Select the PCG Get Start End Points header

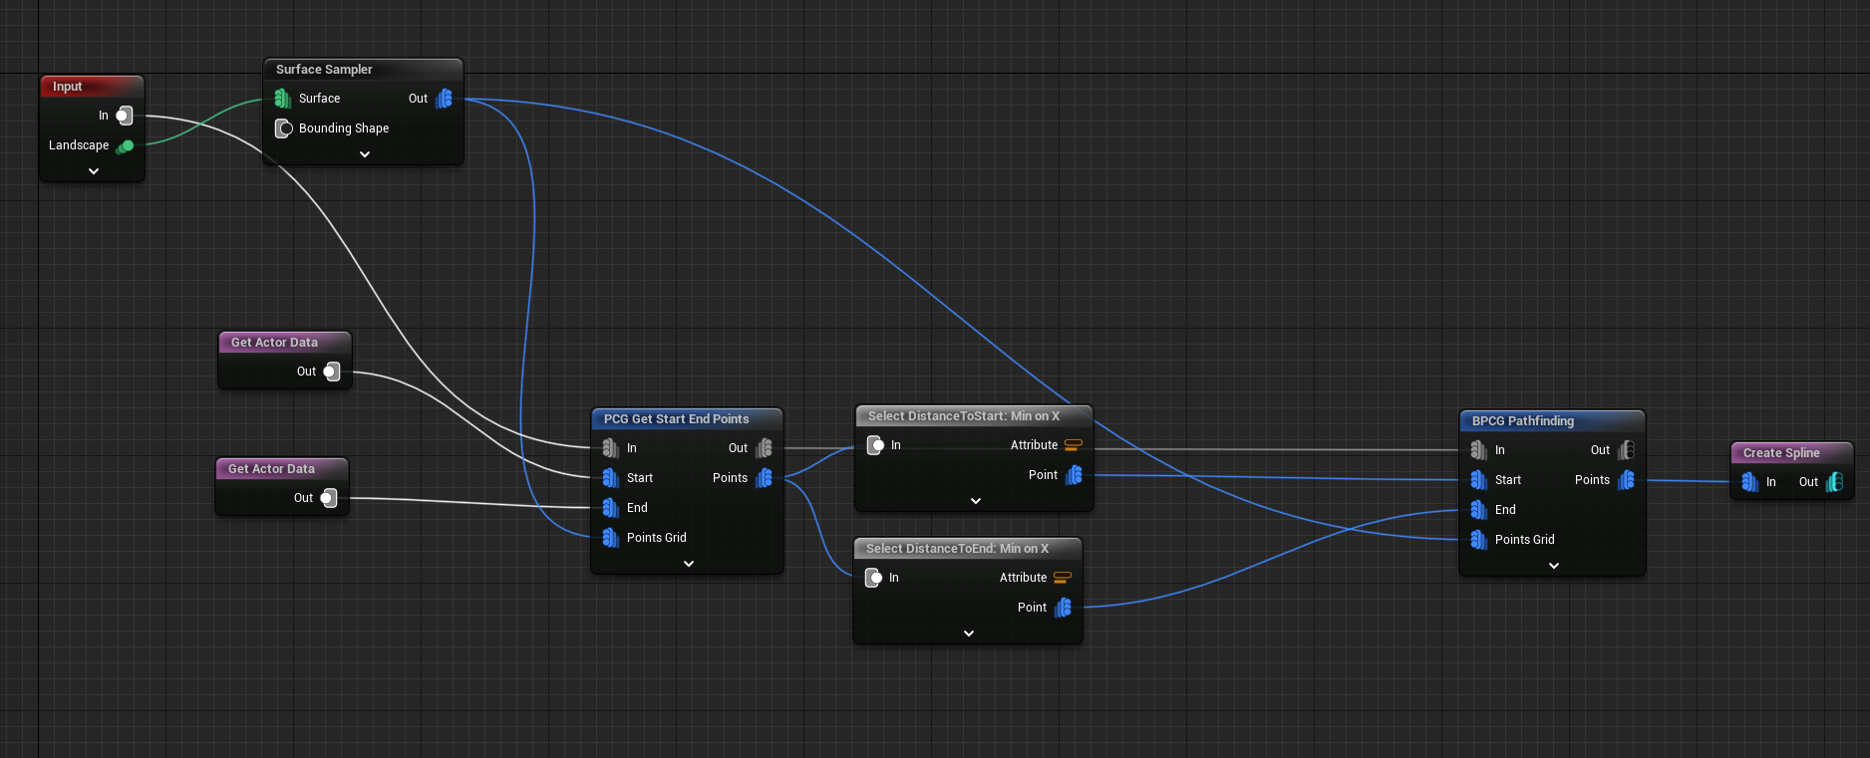click(x=687, y=419)
